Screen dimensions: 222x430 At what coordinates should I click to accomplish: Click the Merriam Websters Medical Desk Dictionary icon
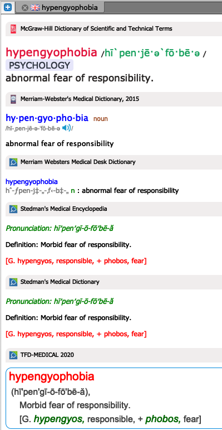pos(13,162)
